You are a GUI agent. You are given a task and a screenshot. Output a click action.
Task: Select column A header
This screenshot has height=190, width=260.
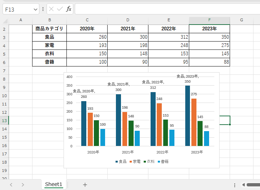tap(21, 20)
